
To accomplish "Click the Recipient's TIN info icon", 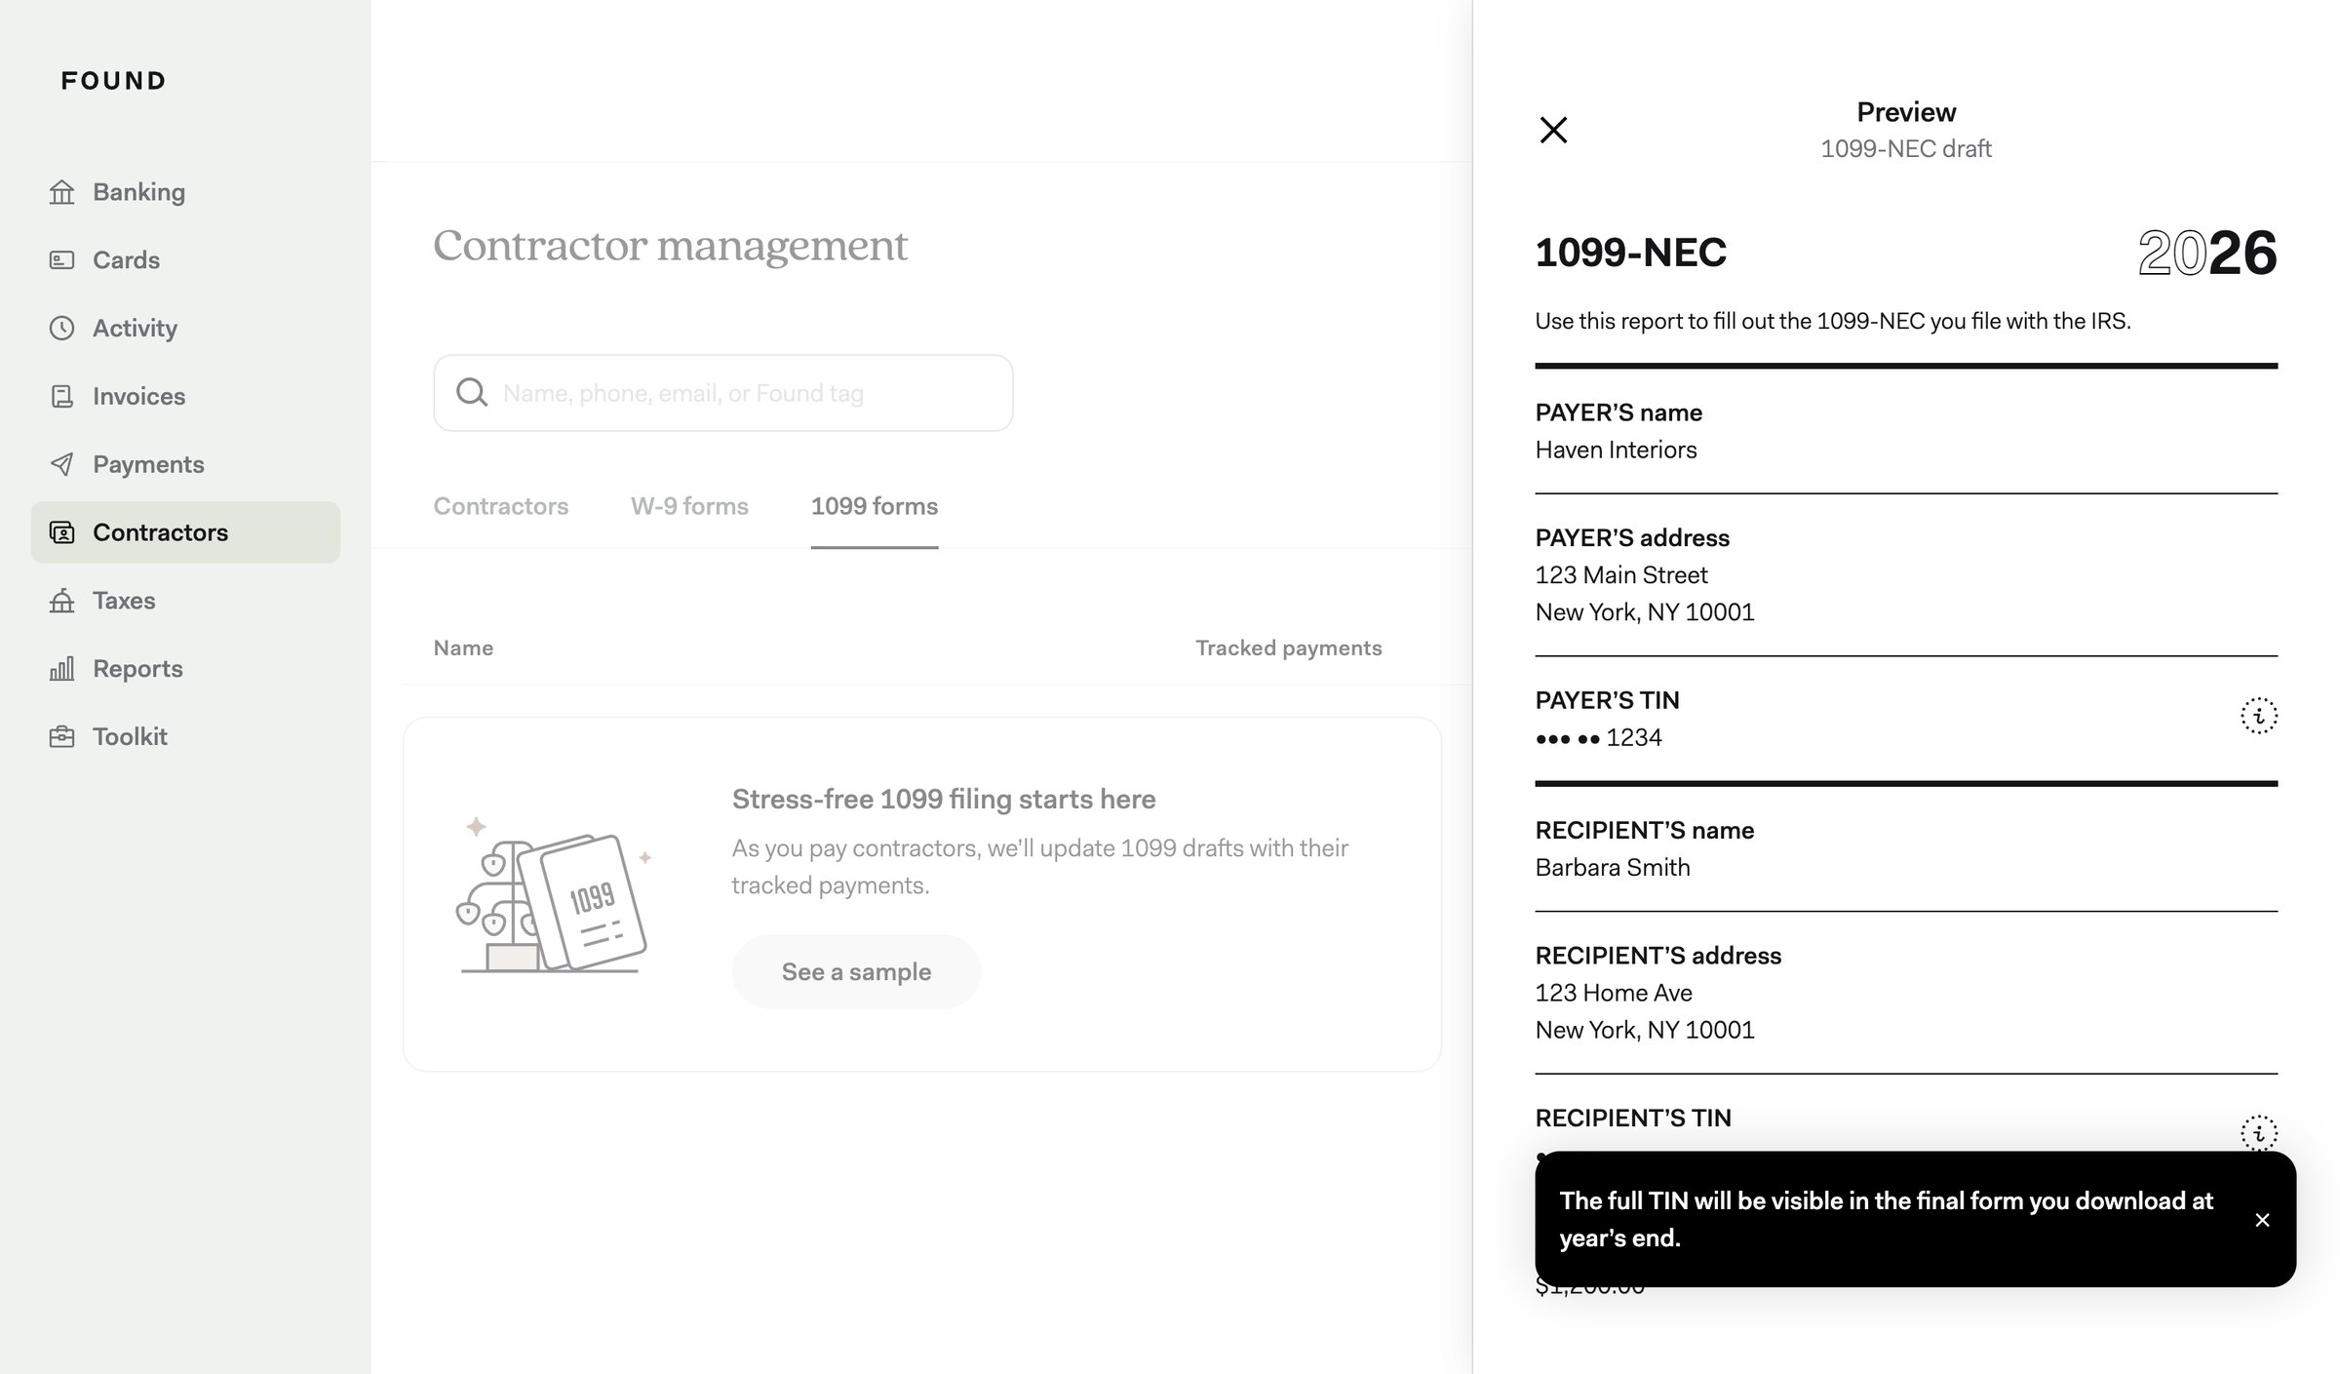I will pos(2258,1133).
